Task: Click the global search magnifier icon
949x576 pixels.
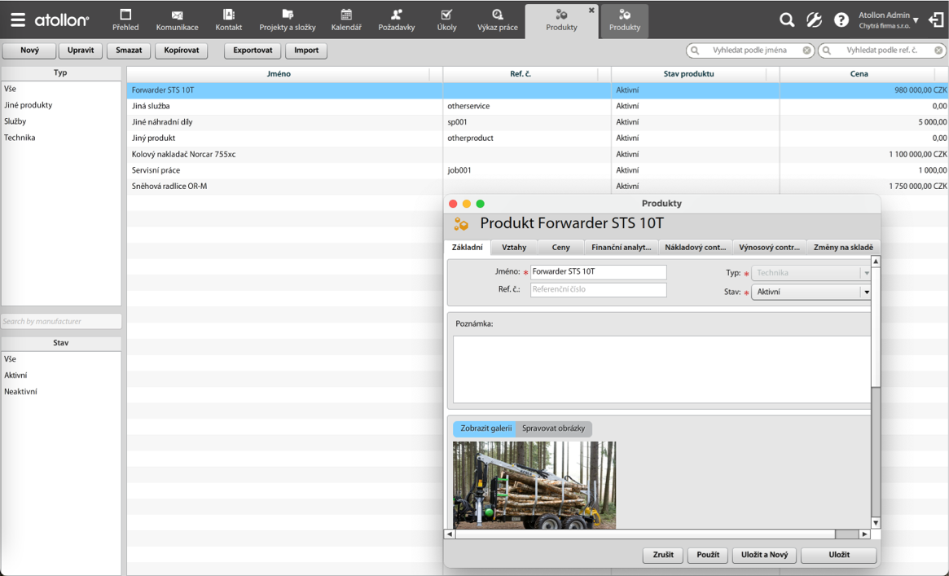Action: tap(786, 20)
